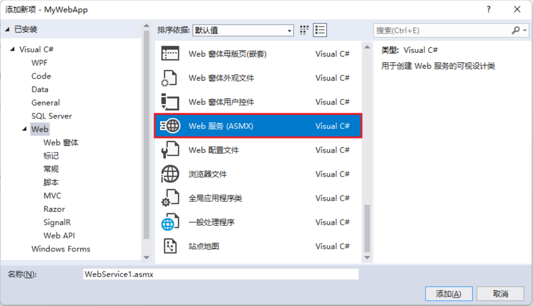Click template list scrollbar down arrow
This screenshot has height=306, width=533.
pos(367,257)
